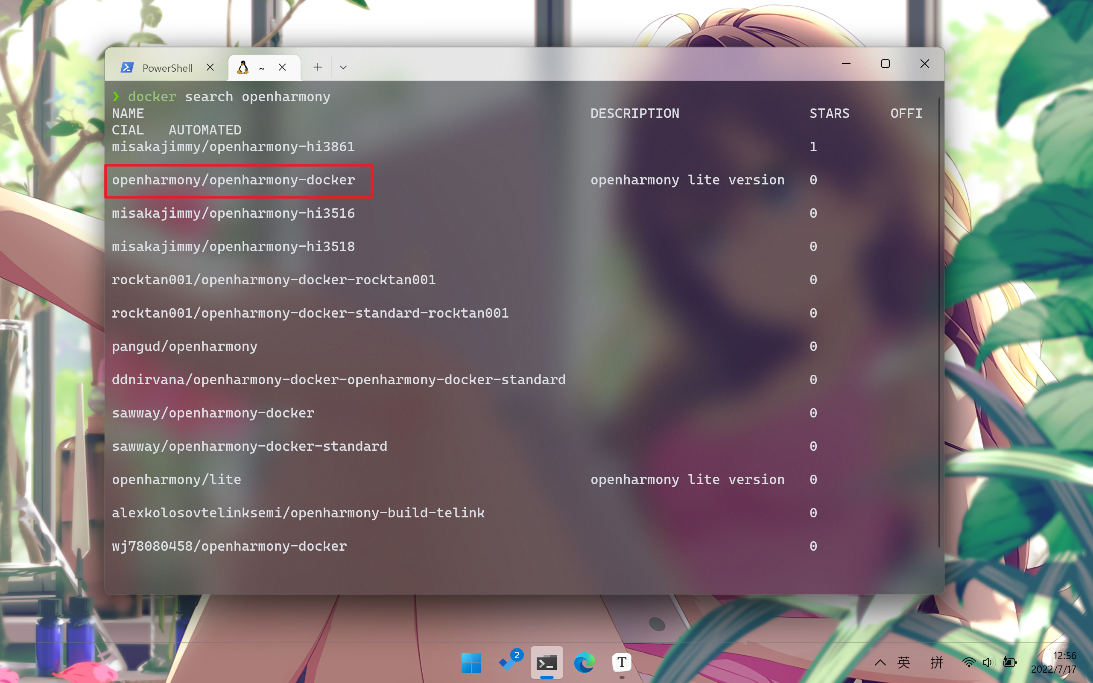Switch input language via 英 indicator
The width and height of the screenshot is (1093, 683).
coord(904,663)
